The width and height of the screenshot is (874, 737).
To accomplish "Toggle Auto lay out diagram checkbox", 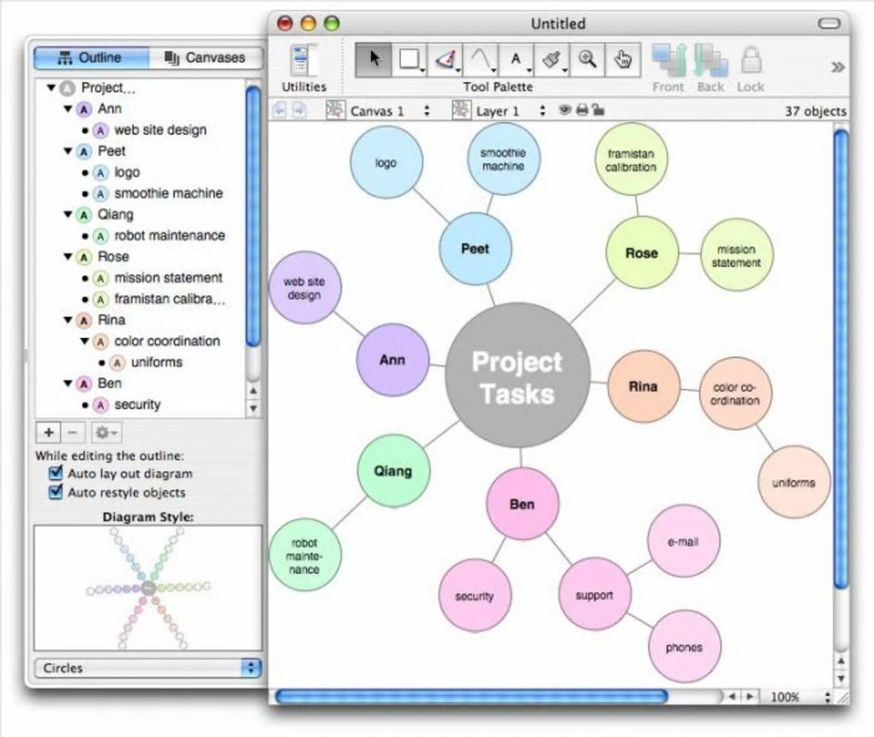I will (x=56, y=473).
